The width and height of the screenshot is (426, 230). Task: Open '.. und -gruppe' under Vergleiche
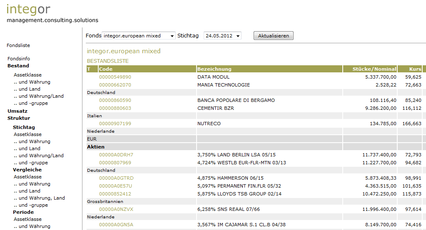click(x=31, y=205)
